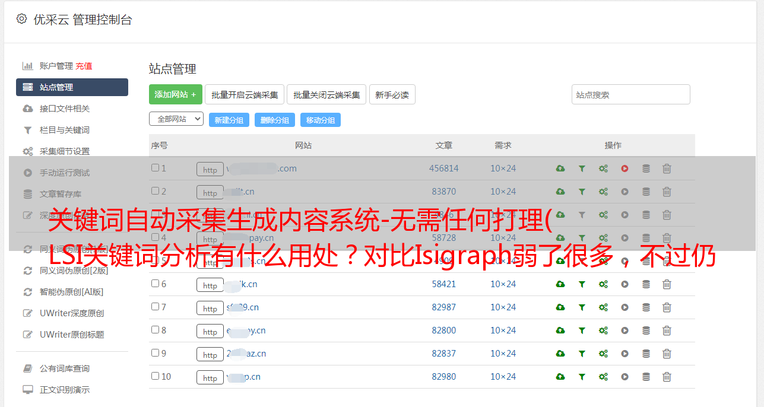Click the trash icon in row 9

pyautogui.click(x=667, y=354)
